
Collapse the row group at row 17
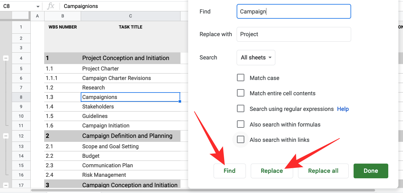(x=6, y=185)
